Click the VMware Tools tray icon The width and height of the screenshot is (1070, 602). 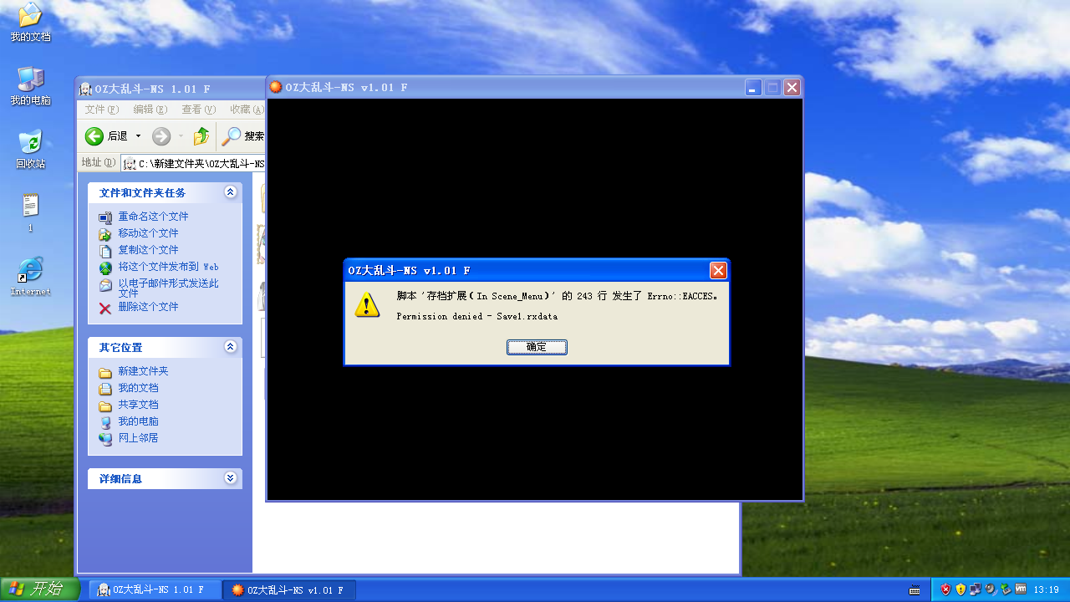point(1021,589)
